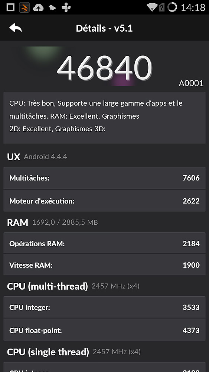Tap the back arrow icon
The height and width of the screenshot is (372, 209).
[15, 28]
